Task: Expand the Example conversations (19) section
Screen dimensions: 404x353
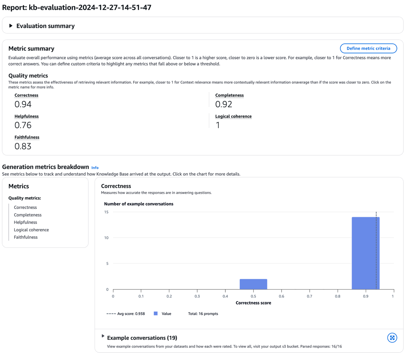Action: click(x=103, y=336)
